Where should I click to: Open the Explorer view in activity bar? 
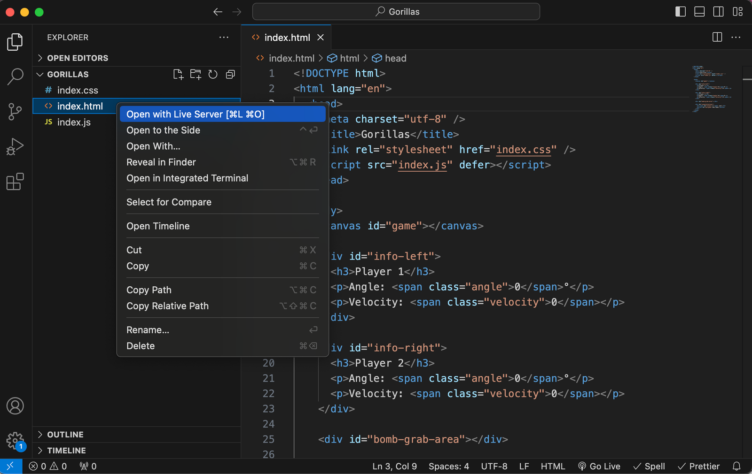tap(15, 42)
